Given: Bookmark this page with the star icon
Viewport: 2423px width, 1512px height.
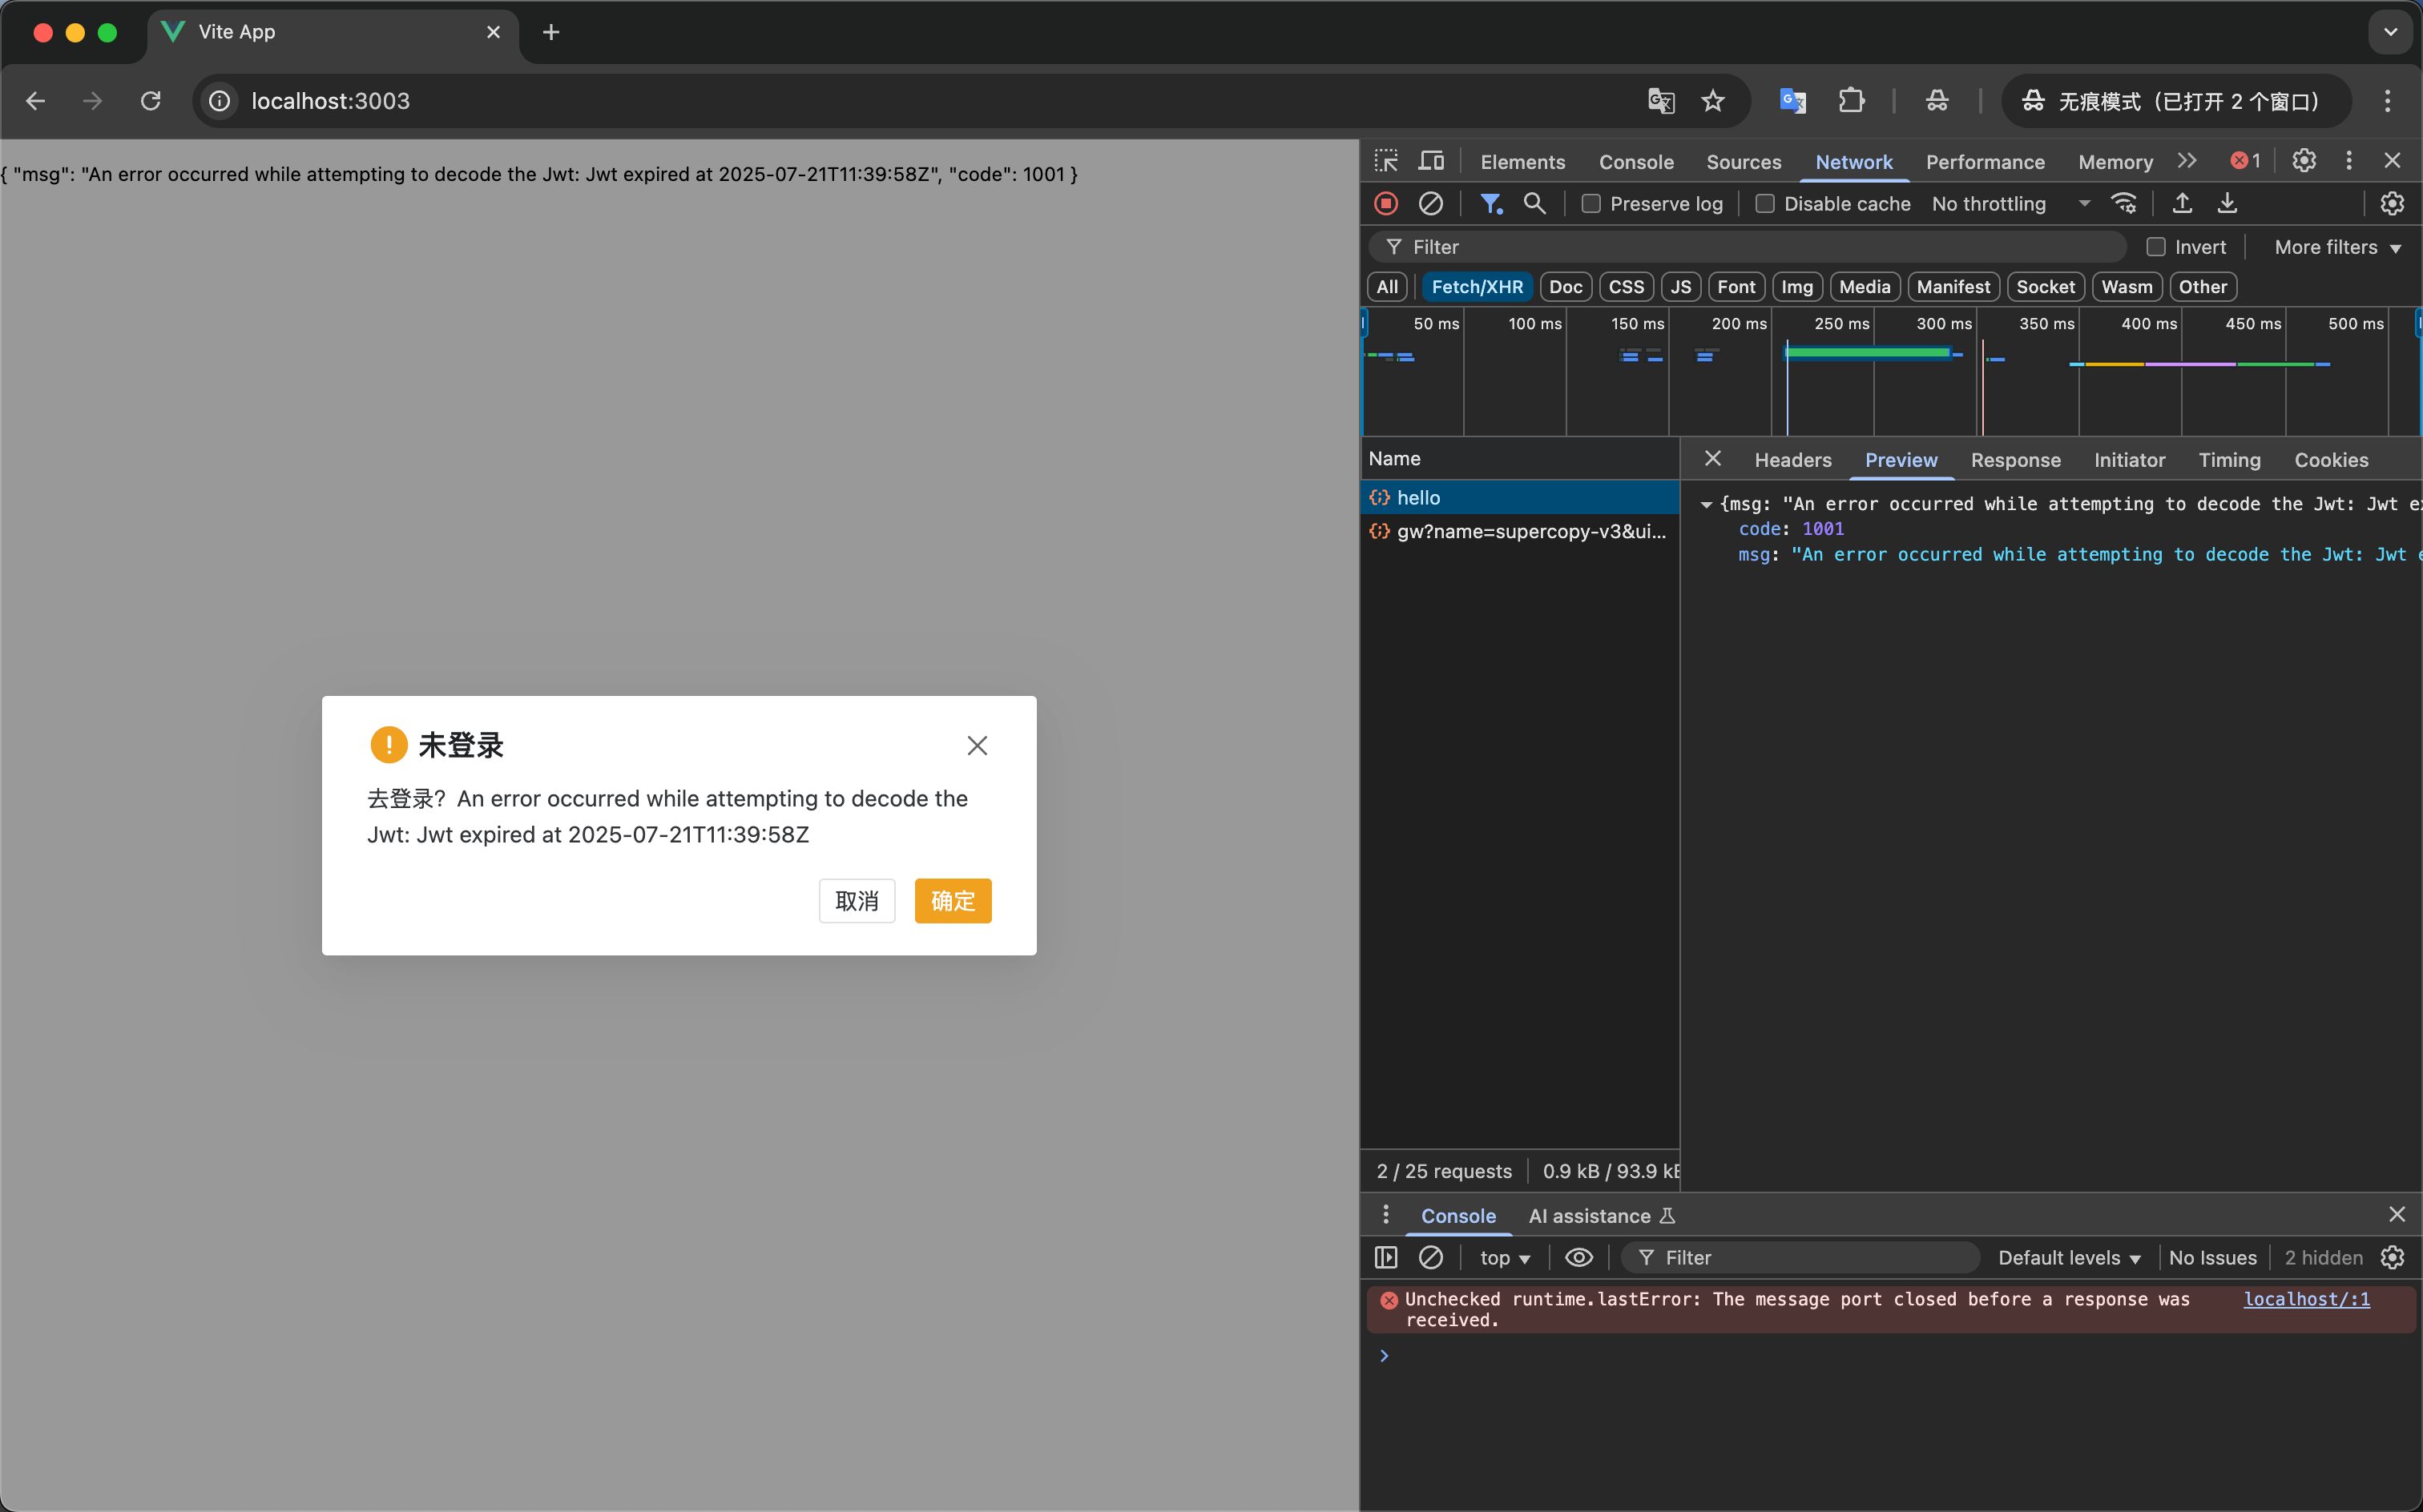Looking at the screenshot, I should 1713,101.
